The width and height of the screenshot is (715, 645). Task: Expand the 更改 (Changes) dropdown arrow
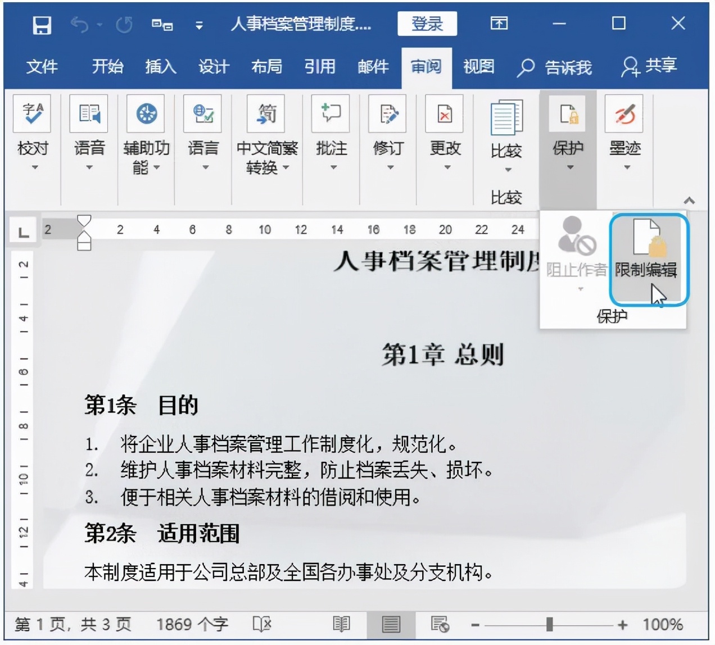(447, 167)
